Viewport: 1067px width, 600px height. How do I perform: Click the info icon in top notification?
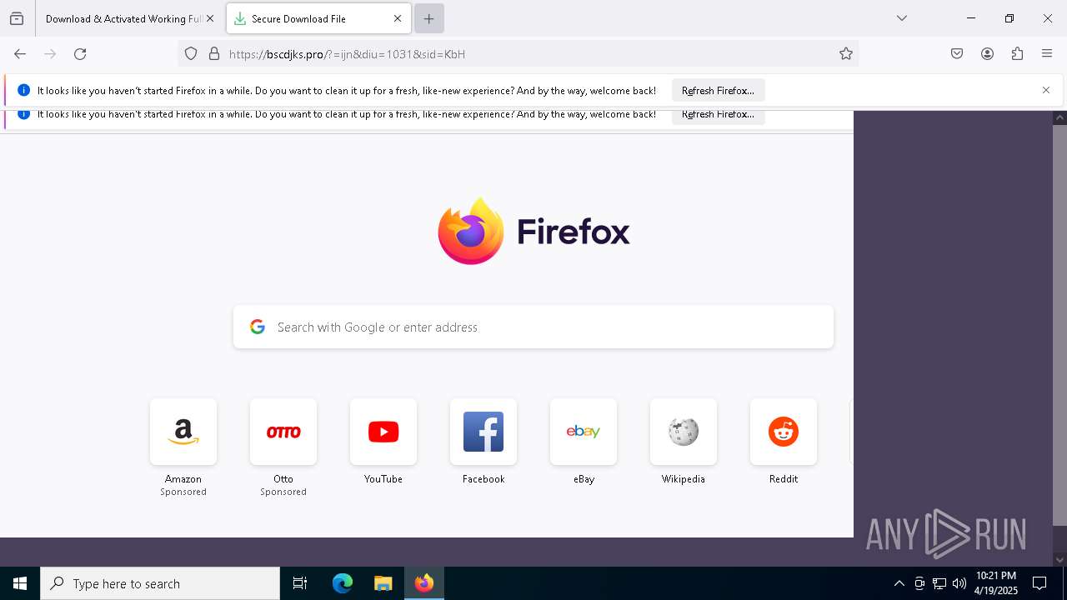pos(23,90)
